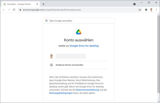Screen dimensions: 160x103
Task: Click the Über Google anmelden header text
Action: coord(61,21)
